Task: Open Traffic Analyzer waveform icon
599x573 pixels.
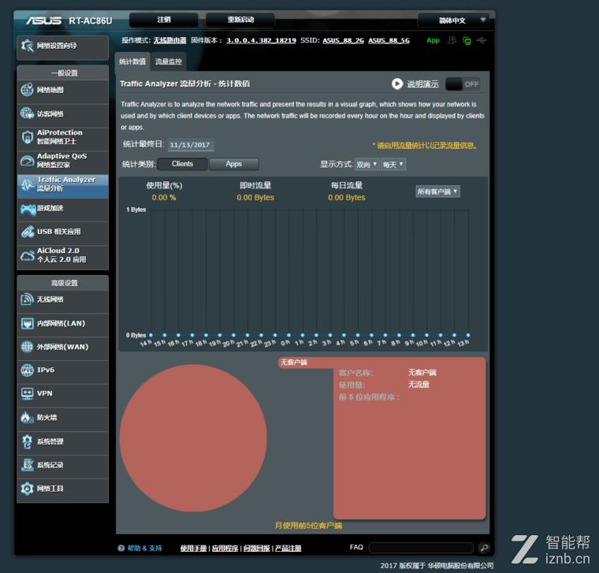Action: pyautogui.click(x=27, y=184)
